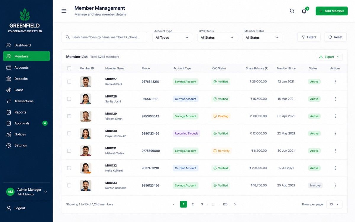The width and height of the screenshot is (355, 222).
Task: Go to page 125
Action: coord(225,204)
